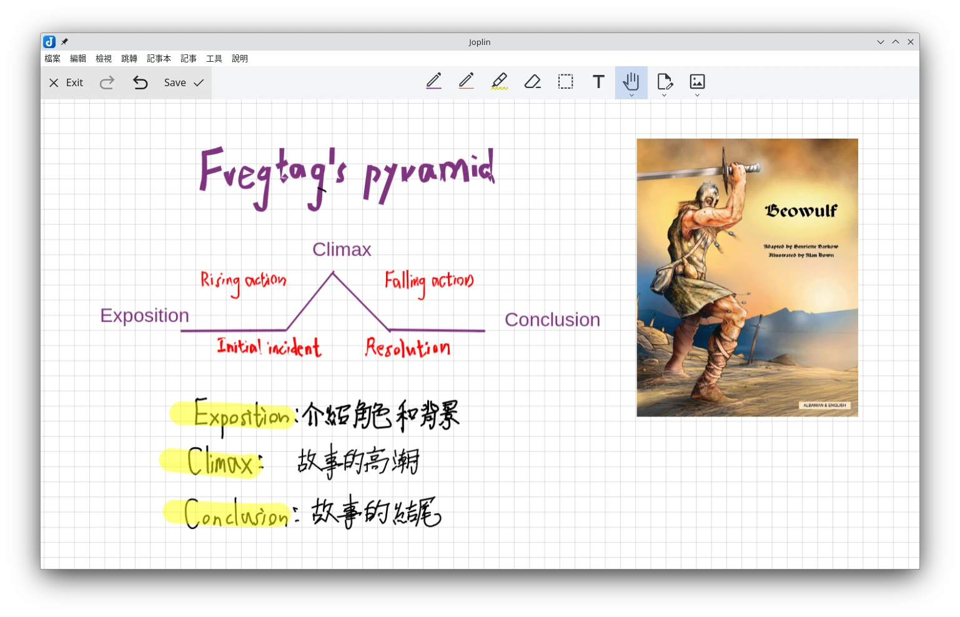Select the red pen tool
960x617 pixels.
(467, 82)
